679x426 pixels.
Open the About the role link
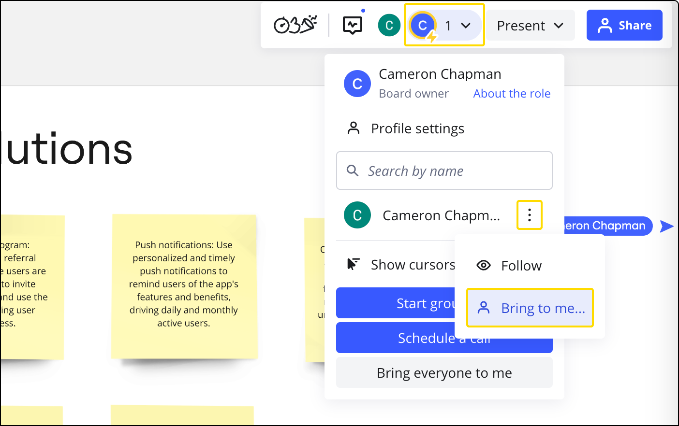point(512,94)
